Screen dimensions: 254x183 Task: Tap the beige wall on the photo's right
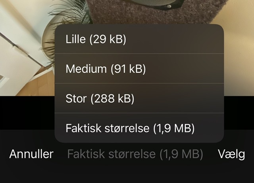[x=239, y=48]
